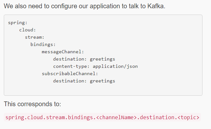Click the 'spring:' line in code block

tap(18, 23)
